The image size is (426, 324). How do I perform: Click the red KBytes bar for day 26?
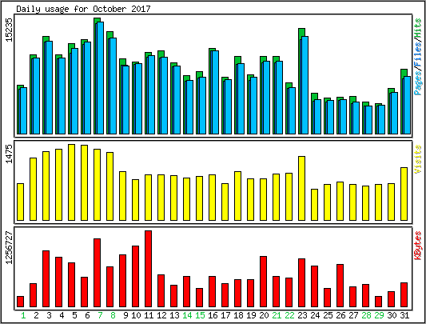coord(340,286)
